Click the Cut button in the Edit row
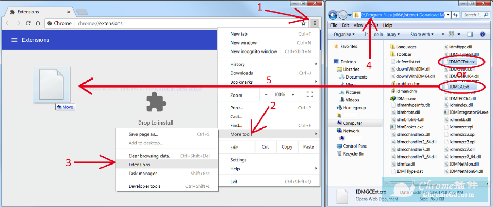This screenshot has width=493, height=207. (x=266, y=146)
